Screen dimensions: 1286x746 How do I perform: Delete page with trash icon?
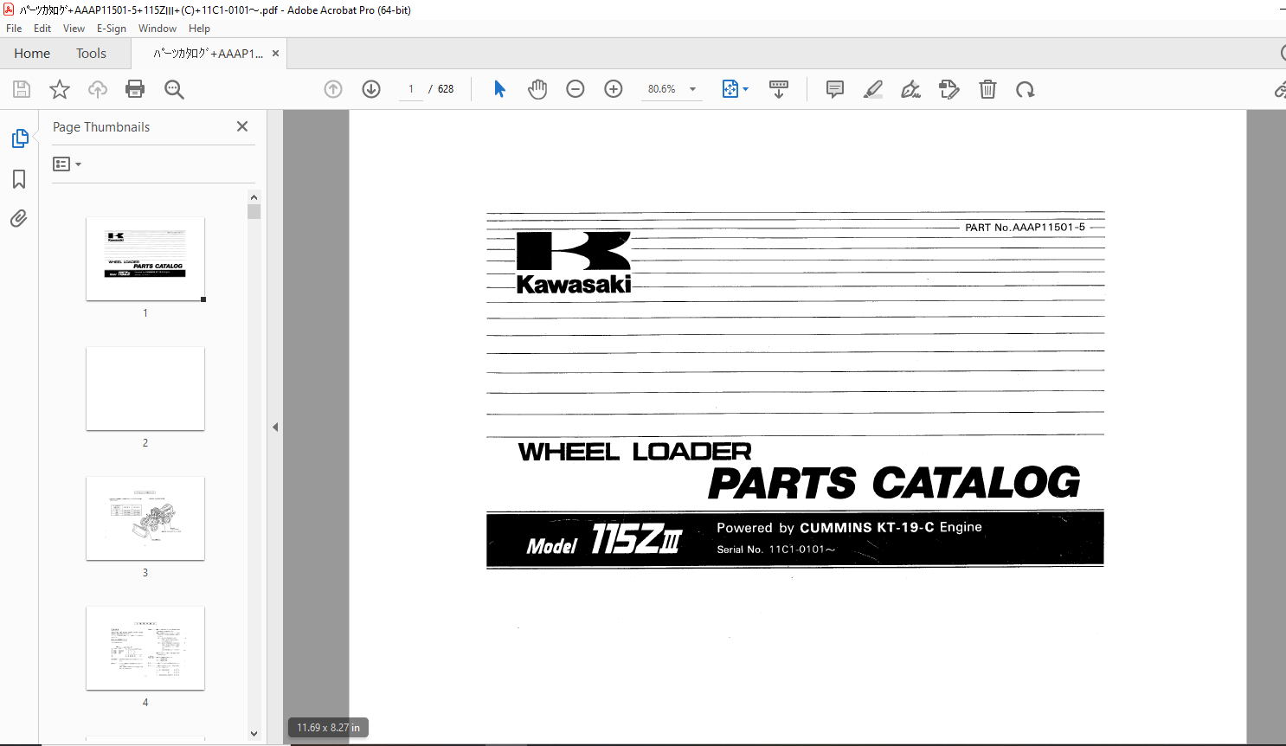pyautogui.click(x=987, y=89)
